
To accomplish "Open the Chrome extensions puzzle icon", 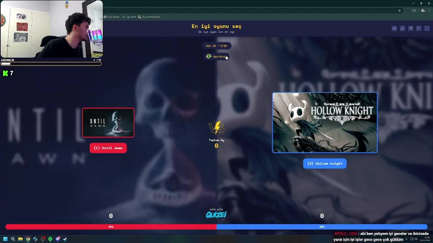I will 414,10.
